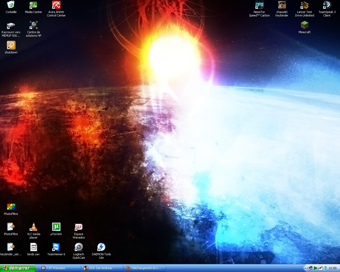Open Centre de solutions HP icon
Image resolution: width=340 pixels, height=272 pixels.
33,29
